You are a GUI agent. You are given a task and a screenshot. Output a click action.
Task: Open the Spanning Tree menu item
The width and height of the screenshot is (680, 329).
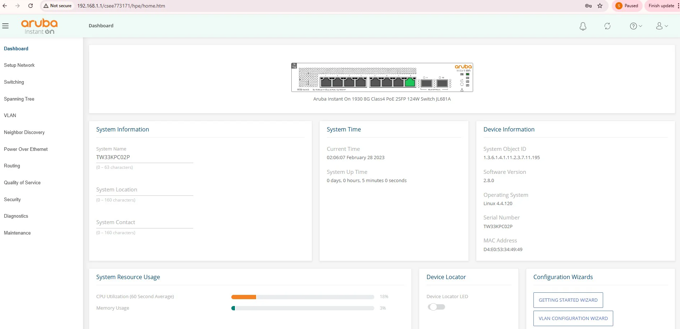point(19,99)
